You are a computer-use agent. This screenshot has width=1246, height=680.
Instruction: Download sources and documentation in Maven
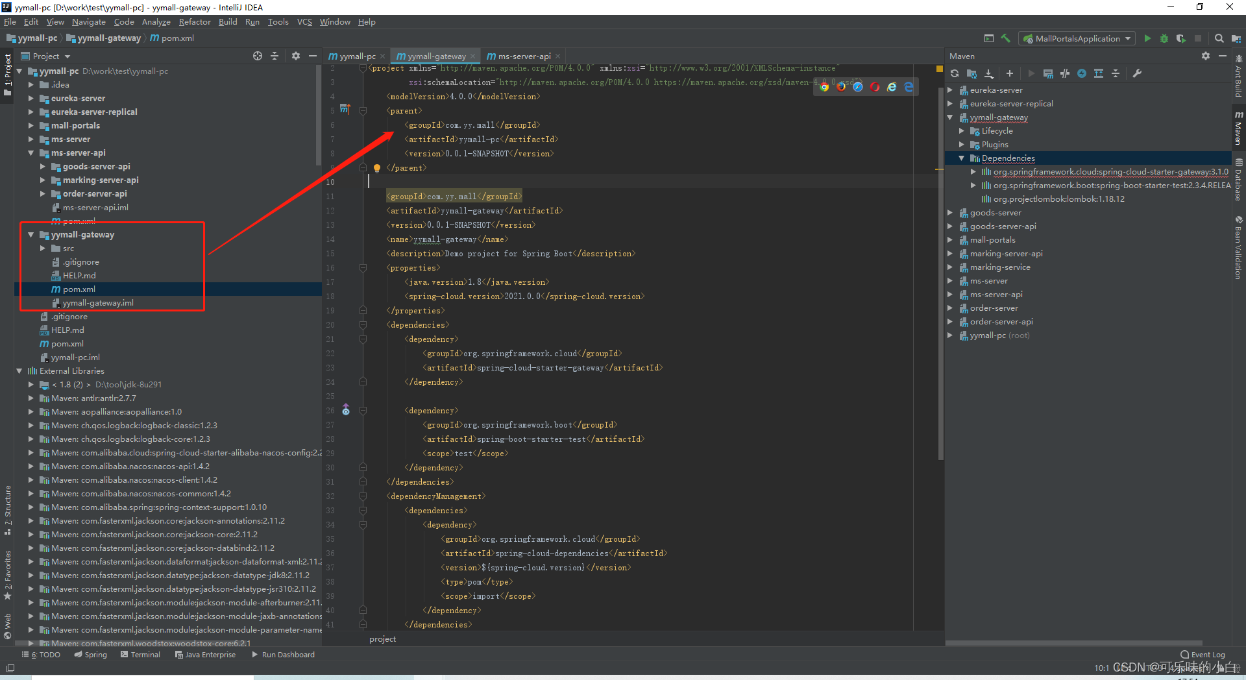point(988,73)
